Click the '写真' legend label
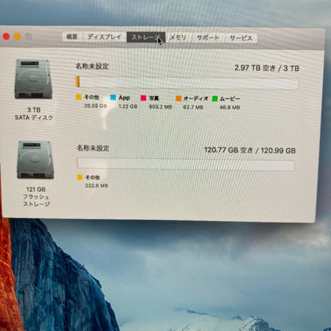331x331 pixels. pos(154,98)
